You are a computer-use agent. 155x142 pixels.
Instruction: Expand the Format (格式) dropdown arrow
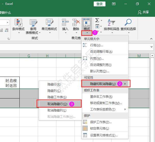[x=87, y=33]
